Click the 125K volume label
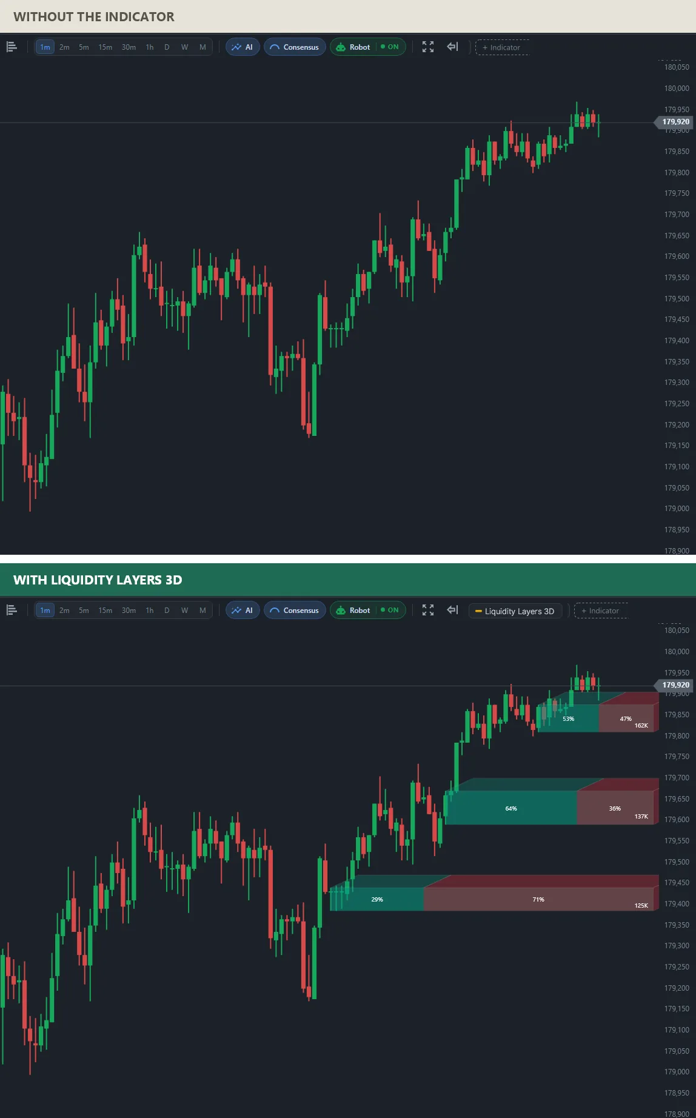Screen dimensions: 696x1118 [641, 905]
